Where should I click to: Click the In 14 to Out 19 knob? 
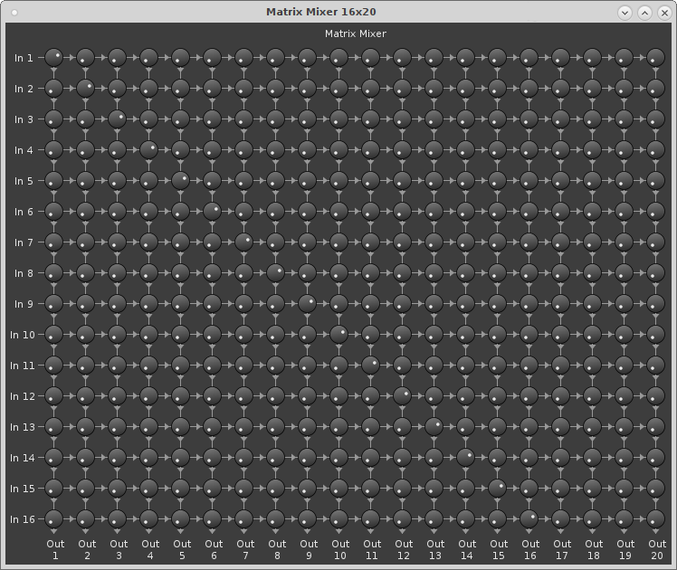click(624, 458)
